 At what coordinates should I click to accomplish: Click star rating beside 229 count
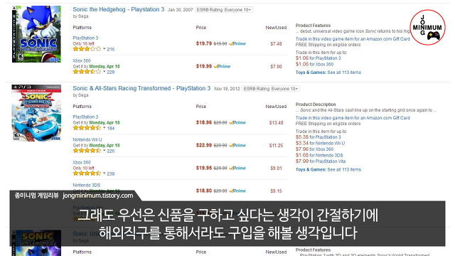[x=87, y=71]
